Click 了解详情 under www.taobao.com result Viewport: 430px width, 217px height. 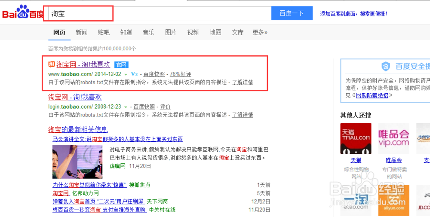[243, 82]
